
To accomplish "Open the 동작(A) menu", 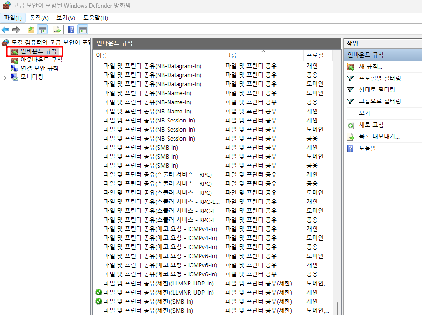I will coord(39,18).
